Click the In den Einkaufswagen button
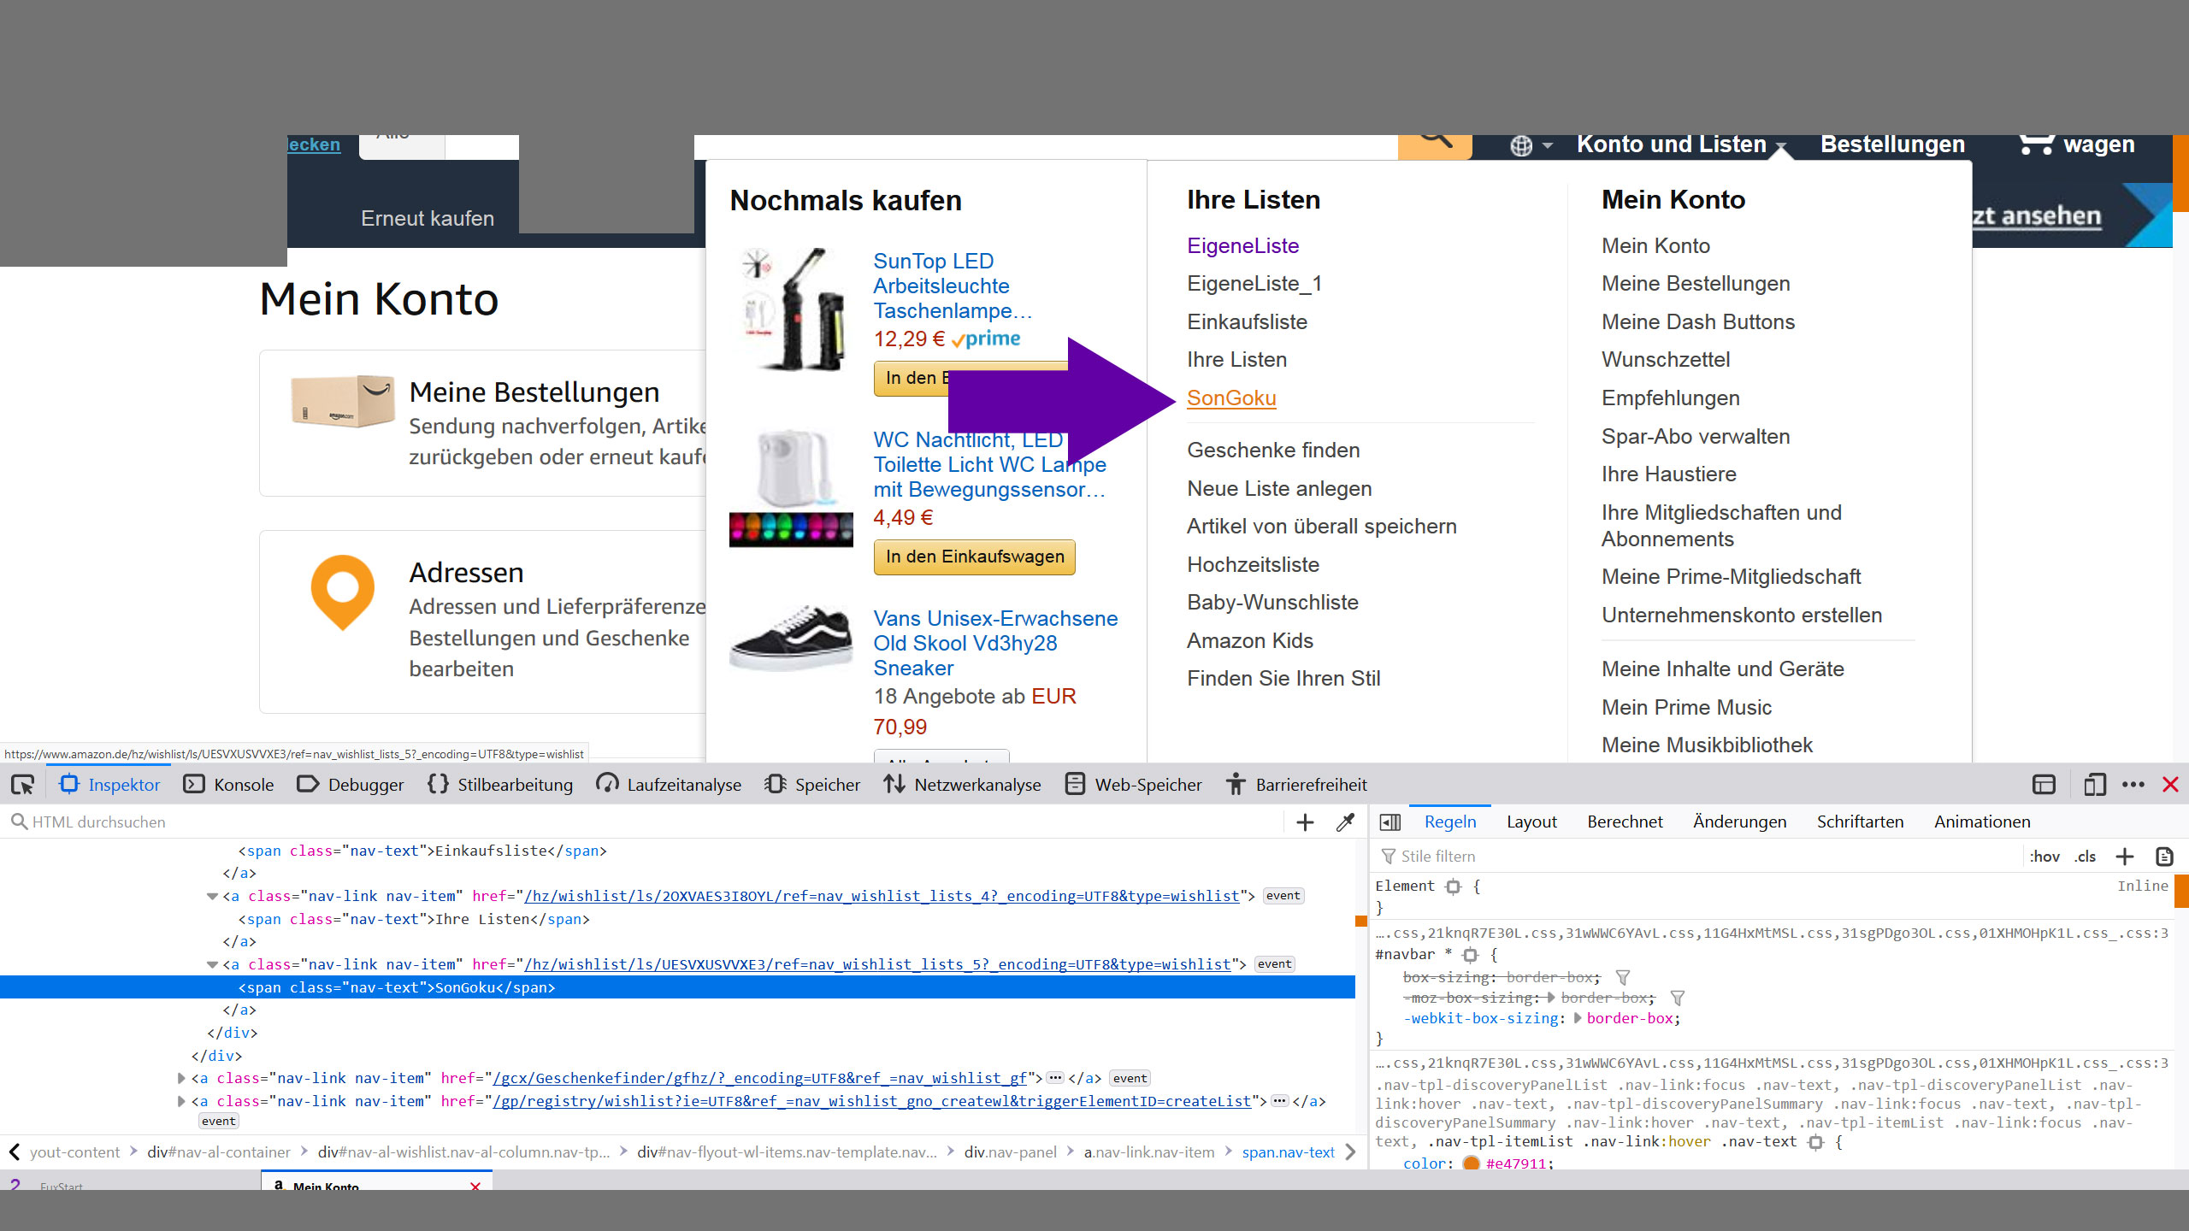 (x=974, y=557)
